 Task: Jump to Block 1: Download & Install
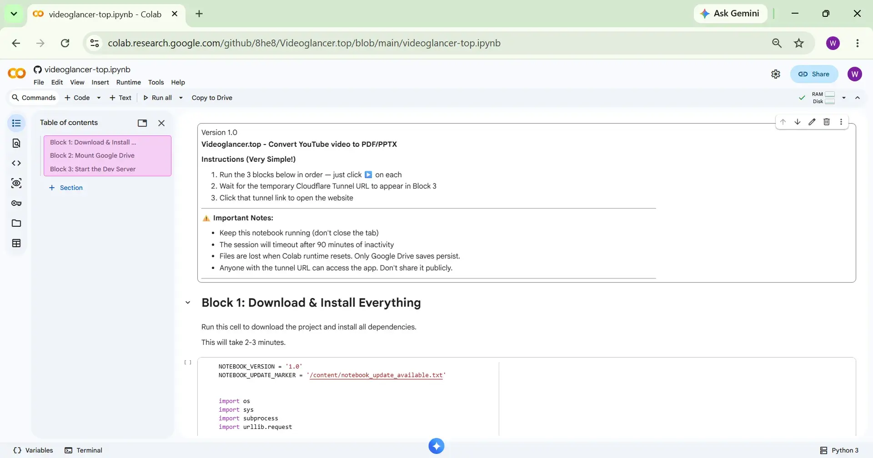(93, 142)
